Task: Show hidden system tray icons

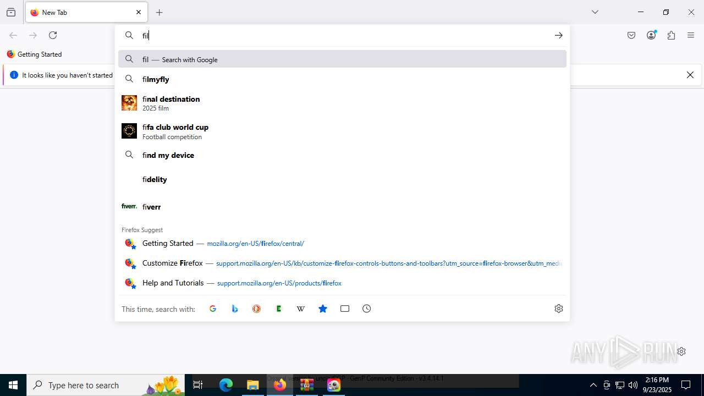Action: point(593,385)
